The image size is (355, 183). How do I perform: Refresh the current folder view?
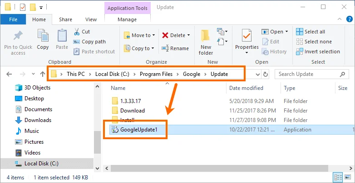[266, 75]
